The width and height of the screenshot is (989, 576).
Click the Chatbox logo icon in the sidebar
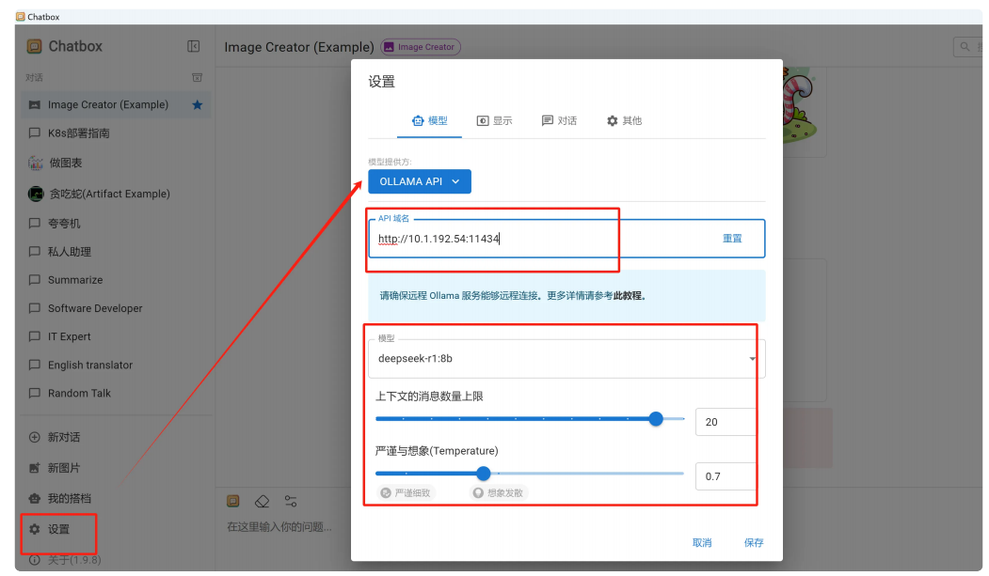[34, 46]
